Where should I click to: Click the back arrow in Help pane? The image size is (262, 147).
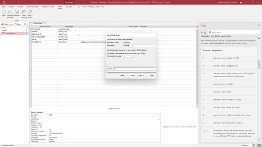pyautogui.click(x=202, y=33)
